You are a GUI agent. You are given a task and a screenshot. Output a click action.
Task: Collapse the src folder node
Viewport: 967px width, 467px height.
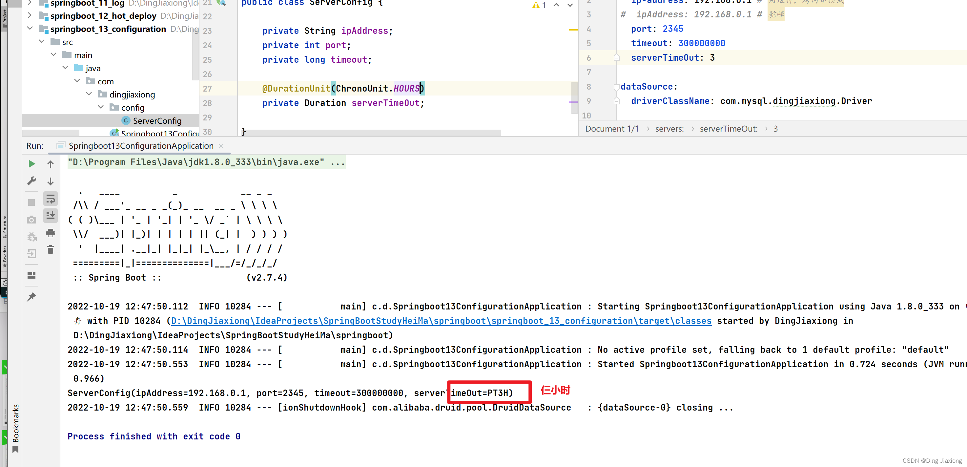click(x=42, y=42)
